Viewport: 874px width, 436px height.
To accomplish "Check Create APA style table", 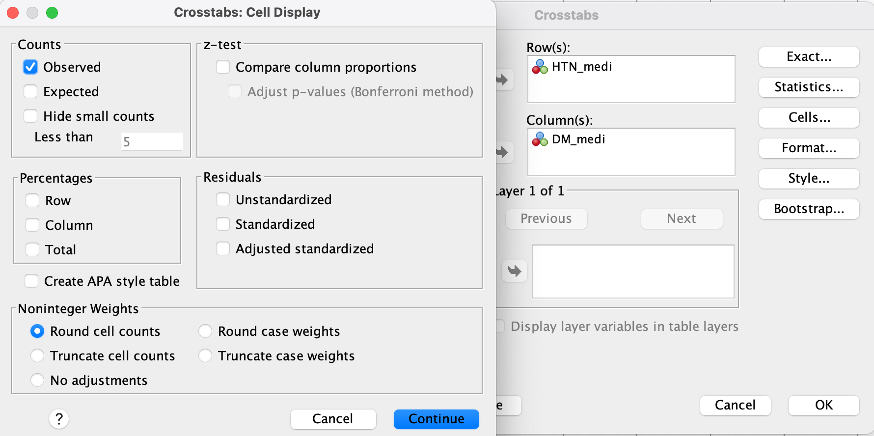I will click(31, 281).
